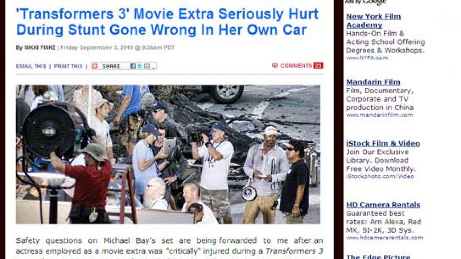This screenshot has width=461, height=259.
Task: Open HD Camera Rentals ad link
Action: pos(383,205)
